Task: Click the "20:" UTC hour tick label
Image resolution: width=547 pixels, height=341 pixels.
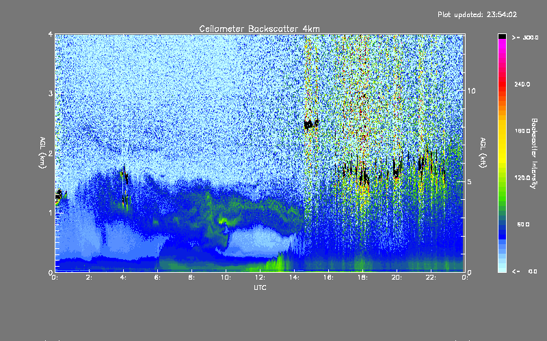Action: (x=397, y=278)
